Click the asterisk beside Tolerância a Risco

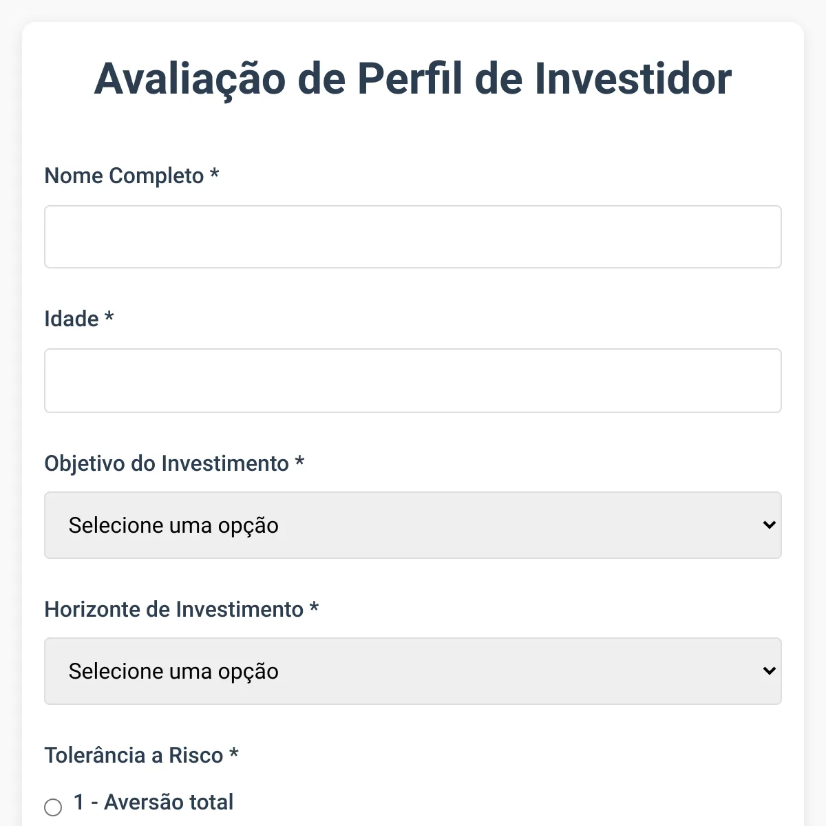pyautogui.click(x=234, y=754)
